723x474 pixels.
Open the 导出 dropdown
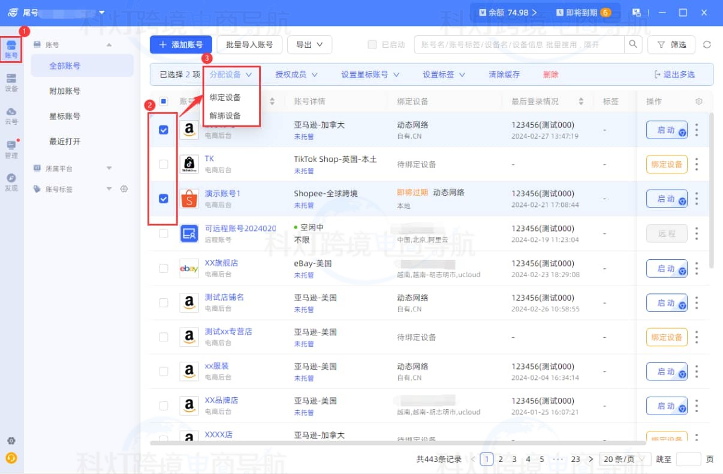pos(309,44)
